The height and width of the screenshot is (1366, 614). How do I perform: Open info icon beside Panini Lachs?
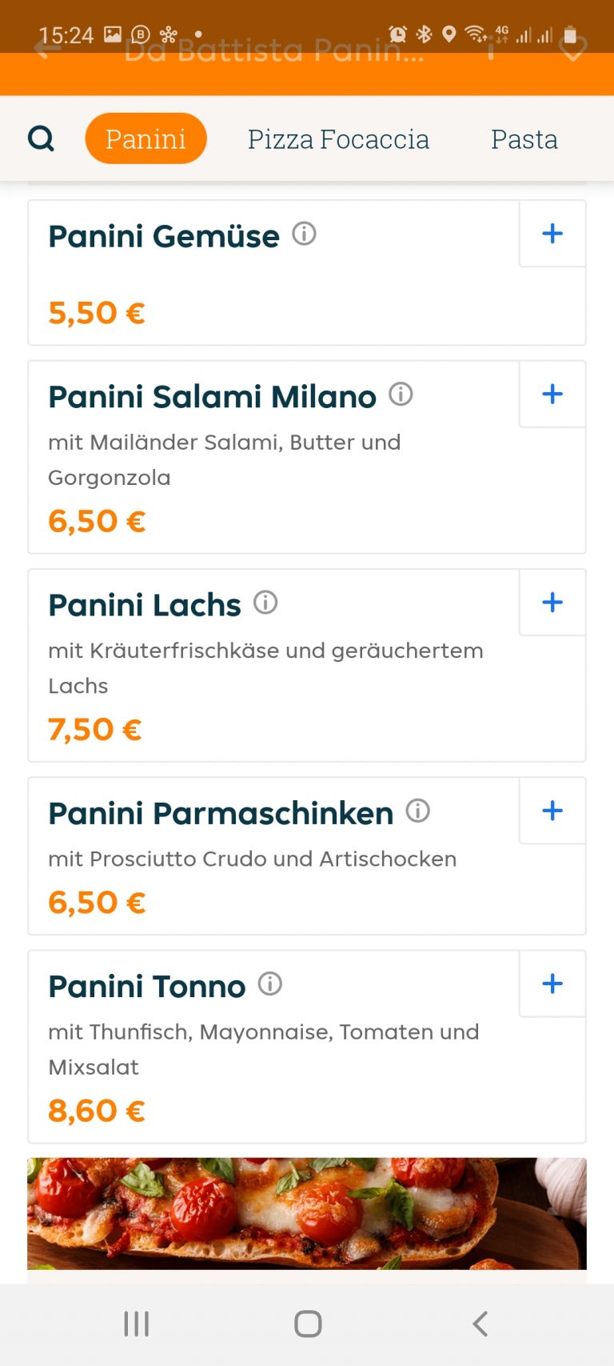tap(265, 603)
